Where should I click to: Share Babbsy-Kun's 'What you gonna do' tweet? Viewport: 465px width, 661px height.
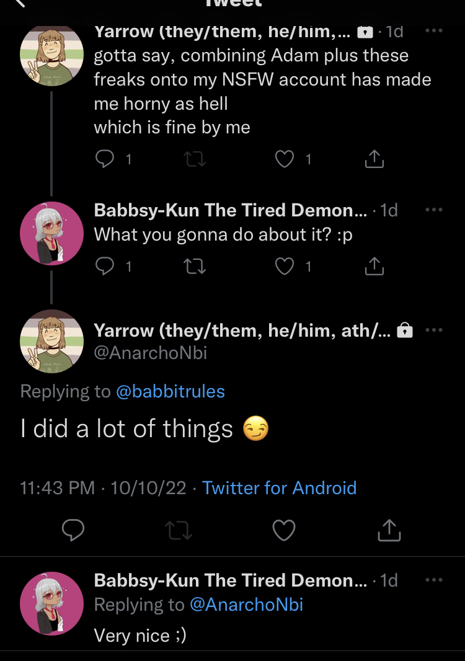(x=374, y=266)
